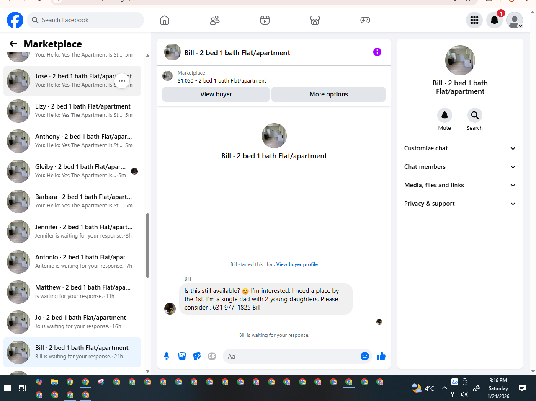
Task: Open the View buyer profile link
Action: [297, 264]
